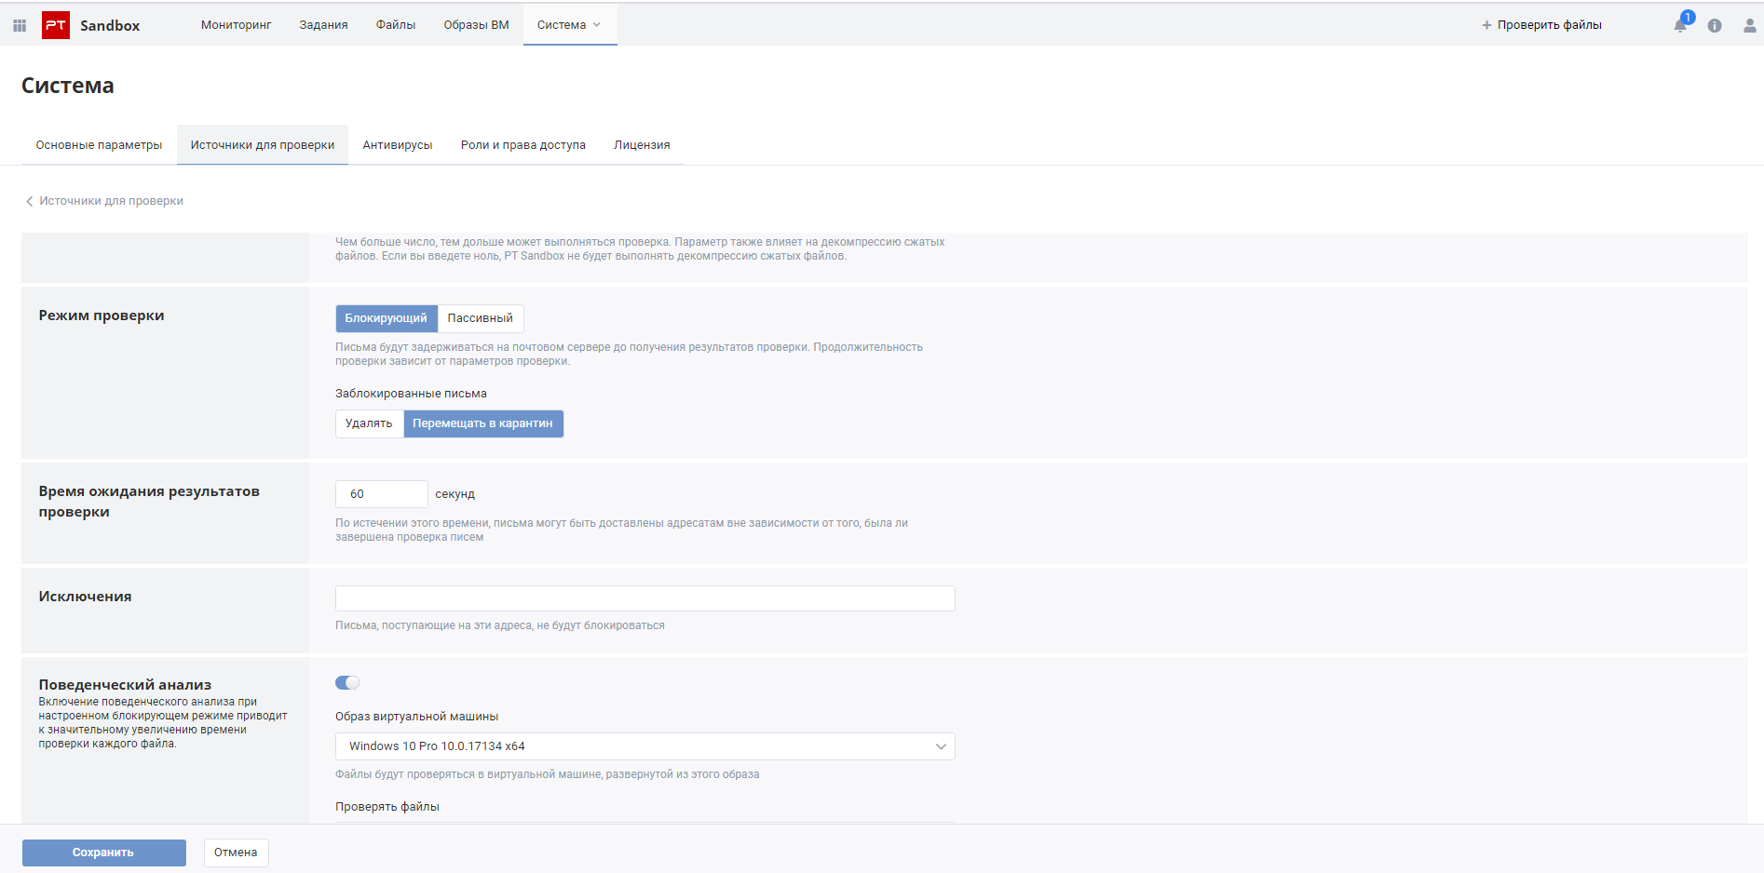Open the Файлы menu
1764x873 pixels.
[396, 25]
